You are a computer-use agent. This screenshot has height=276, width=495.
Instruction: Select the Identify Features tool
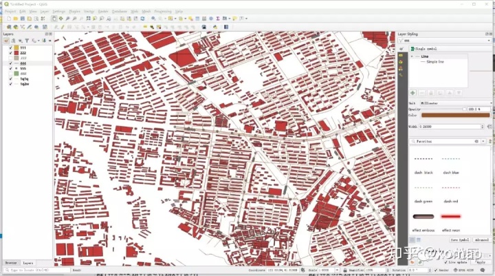click(x=153, y=19)
